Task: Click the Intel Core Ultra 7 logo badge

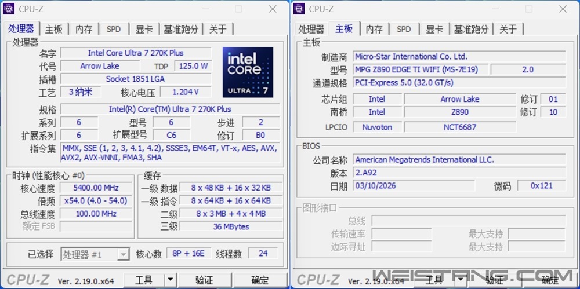Action: pos(248,72)
